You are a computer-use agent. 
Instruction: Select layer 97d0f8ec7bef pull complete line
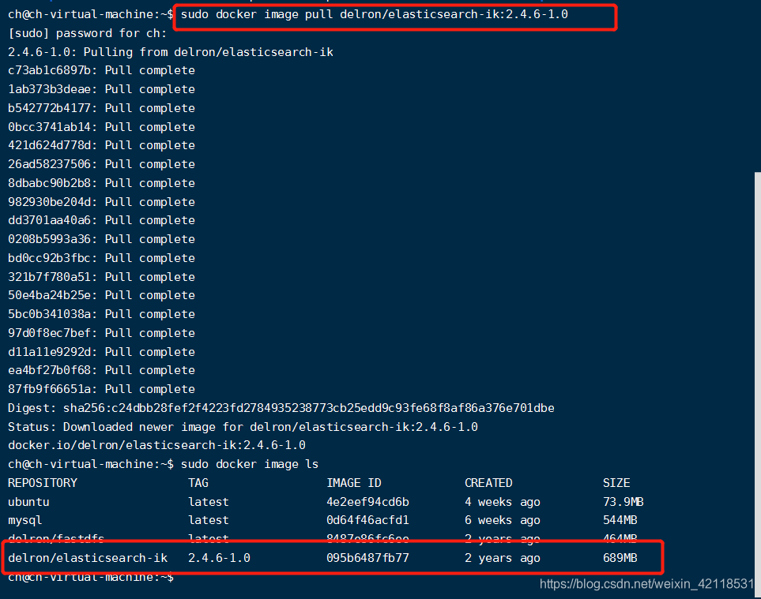[x=101, y=333]
